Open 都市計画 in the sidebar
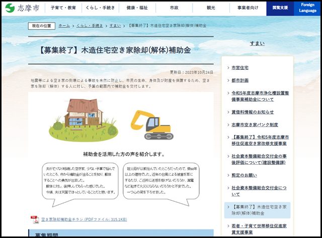Image resolution: width=322 pixels, height=238 pixels. (240, 80)
